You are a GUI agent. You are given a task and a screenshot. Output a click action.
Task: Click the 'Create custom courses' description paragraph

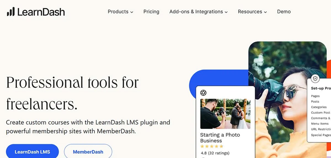[x=88, y=127]
